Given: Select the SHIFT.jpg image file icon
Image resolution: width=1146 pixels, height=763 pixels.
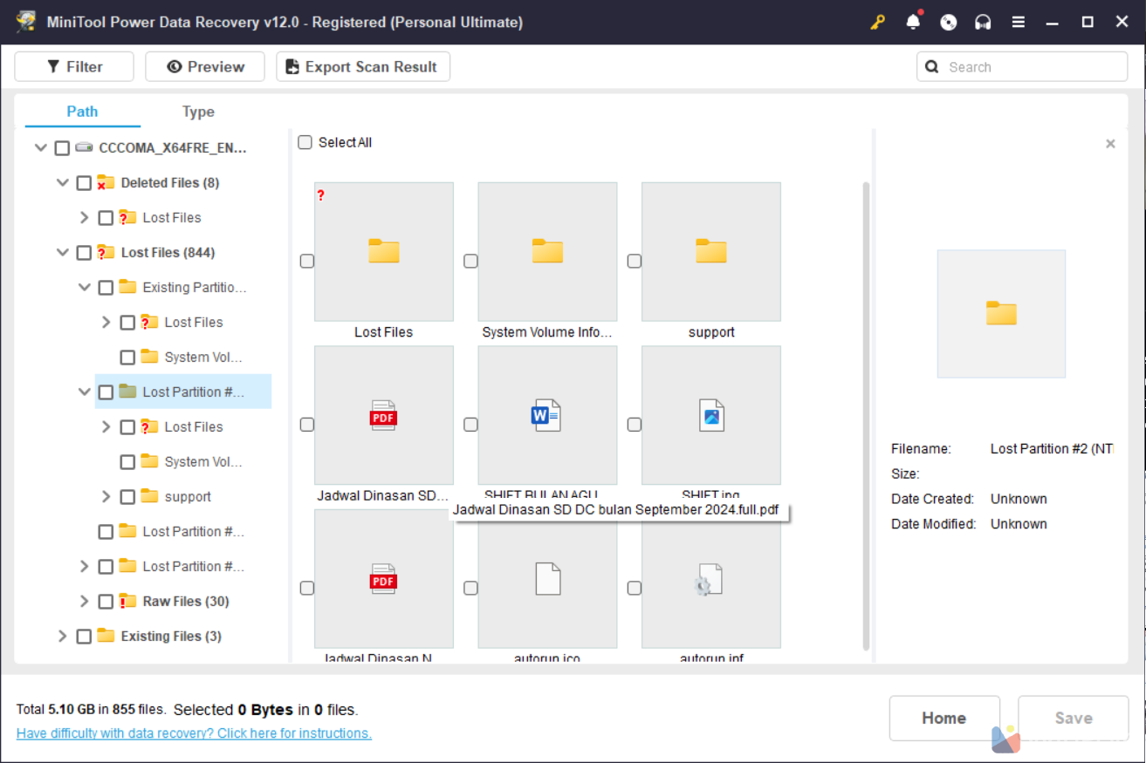Looking at the screenshot, I should [x=711, y=416].
